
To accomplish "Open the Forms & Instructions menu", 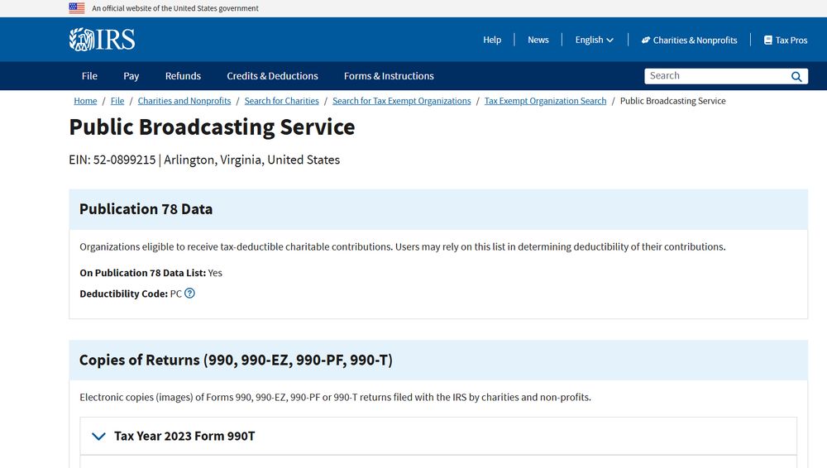I will (389, 76).
